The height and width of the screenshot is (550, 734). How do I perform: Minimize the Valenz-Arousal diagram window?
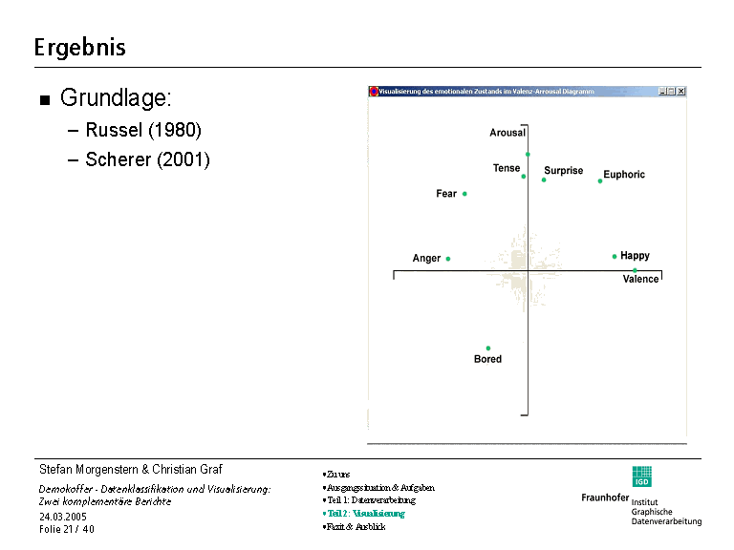(661, 92)
